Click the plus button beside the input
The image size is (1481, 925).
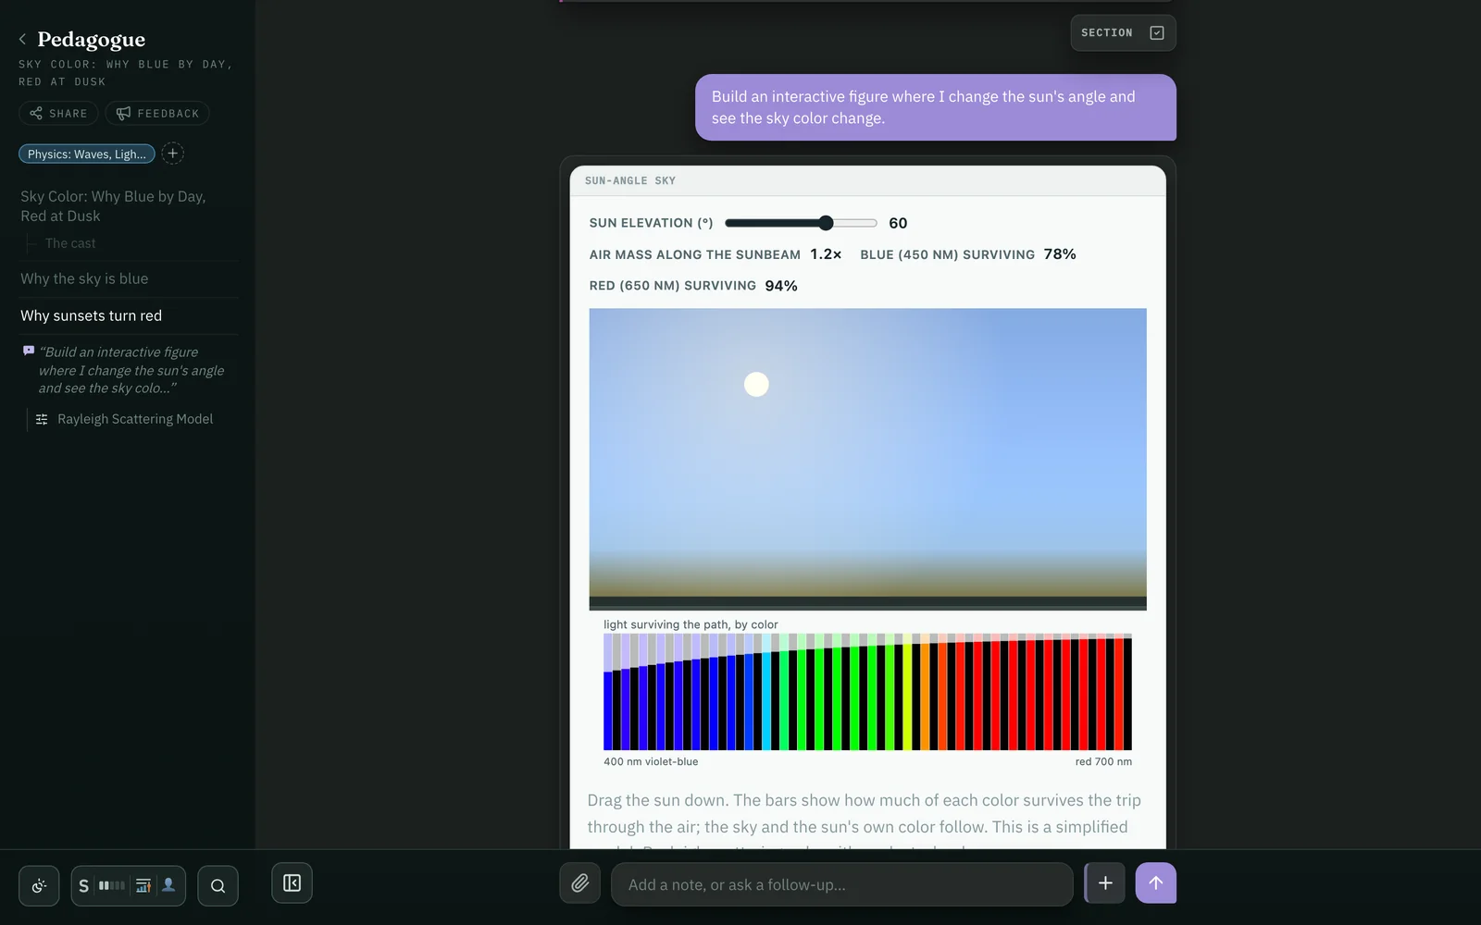(x=1105, y=882)
